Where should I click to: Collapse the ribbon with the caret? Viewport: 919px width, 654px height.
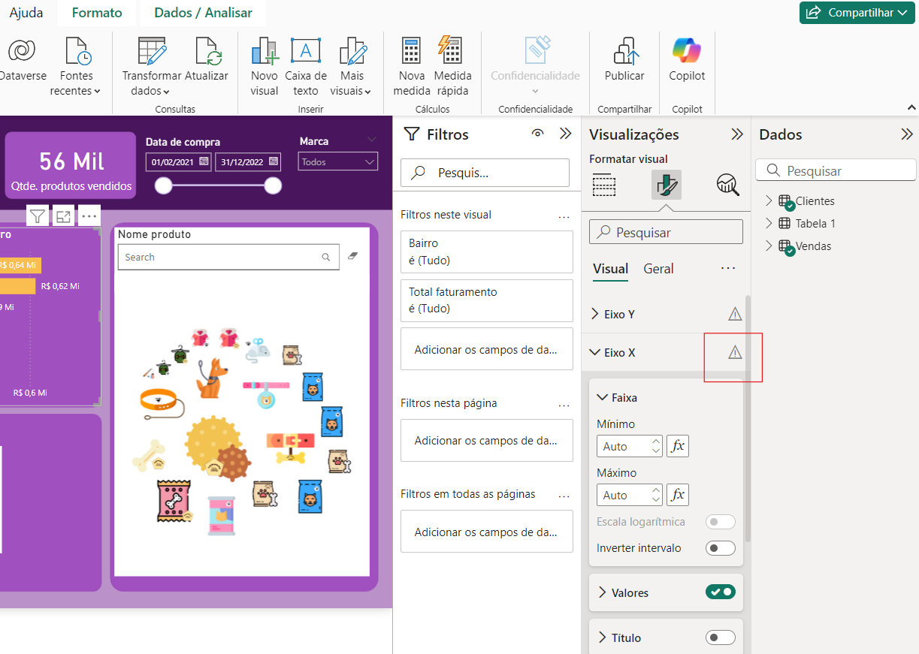pyautogui.click(x=911, y=108)
